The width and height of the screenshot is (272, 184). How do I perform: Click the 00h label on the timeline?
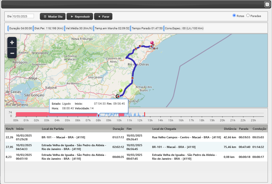[16, 120]
